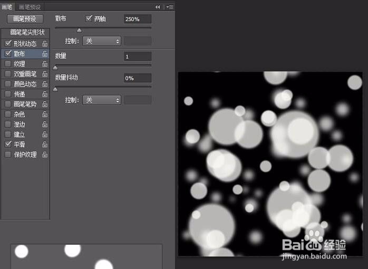Click lock icon beside 颜色动态

click(x=45, y=84)
